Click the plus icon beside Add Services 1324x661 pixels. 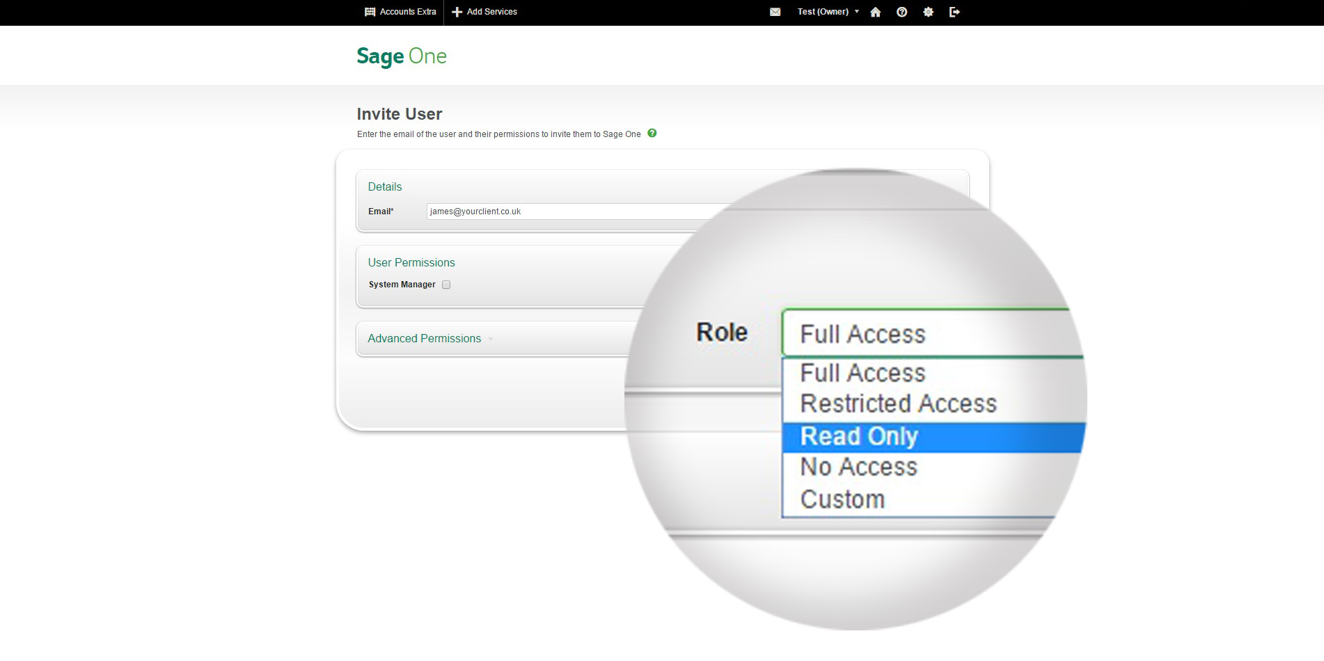click(x=457, y=12)
